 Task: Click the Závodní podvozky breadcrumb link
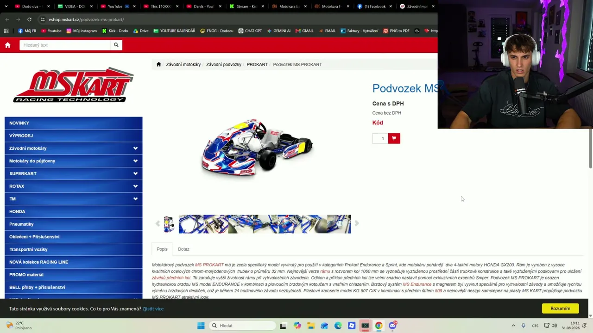224,64
